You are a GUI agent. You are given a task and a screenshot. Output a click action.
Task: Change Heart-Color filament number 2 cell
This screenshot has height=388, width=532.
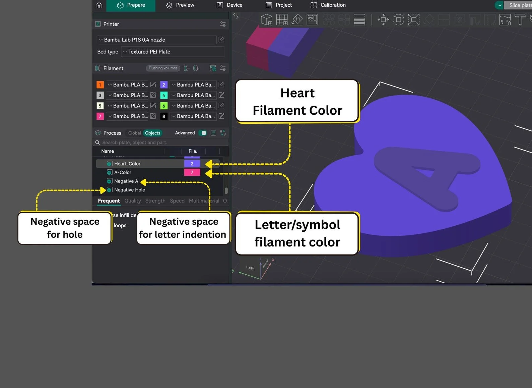coord(192,164)
